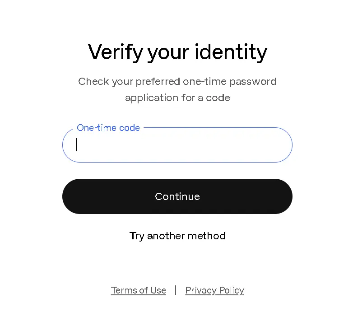Click the "Check your preferred" subtitle line
Screen dimensions: 353x326
177,81
